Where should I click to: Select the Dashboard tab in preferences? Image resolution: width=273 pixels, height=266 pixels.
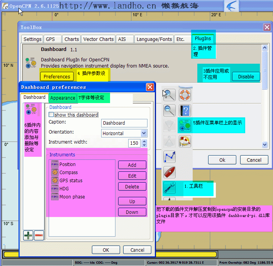click(x=34, y=97)
